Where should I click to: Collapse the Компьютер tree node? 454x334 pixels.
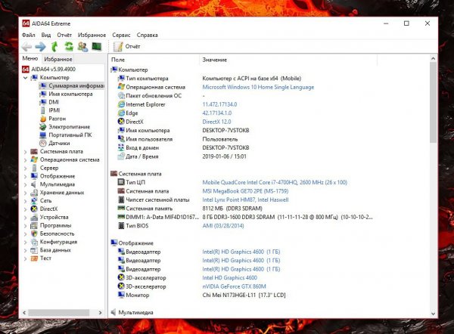[26, 78]
